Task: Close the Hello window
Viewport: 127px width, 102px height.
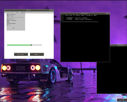Action: (x=53, y=10)
